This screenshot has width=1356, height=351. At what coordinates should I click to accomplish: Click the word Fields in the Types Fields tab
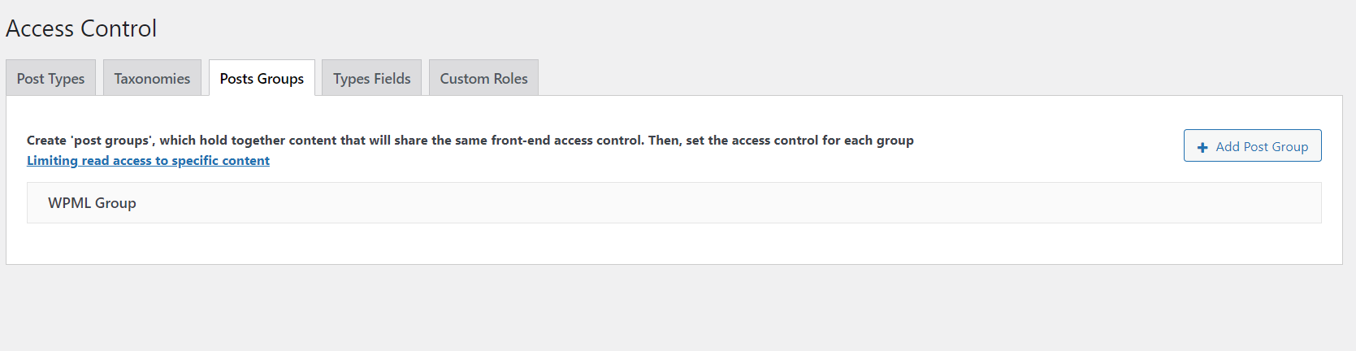pyautogui.click(x=392, y=79)
